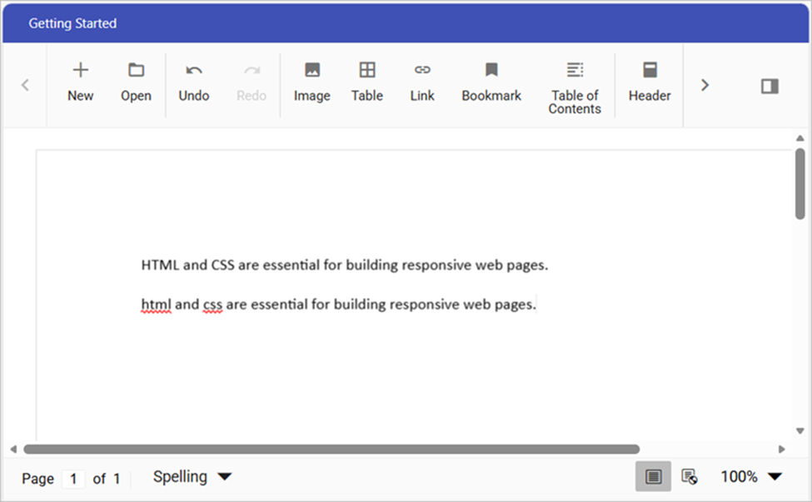Click the disabled Redo button
Image resolution: width=812 pixels, height=502 pixels.
[x=251, y=82]
